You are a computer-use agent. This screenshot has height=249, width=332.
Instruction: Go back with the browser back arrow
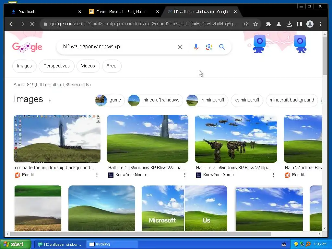tap(12, 24)
